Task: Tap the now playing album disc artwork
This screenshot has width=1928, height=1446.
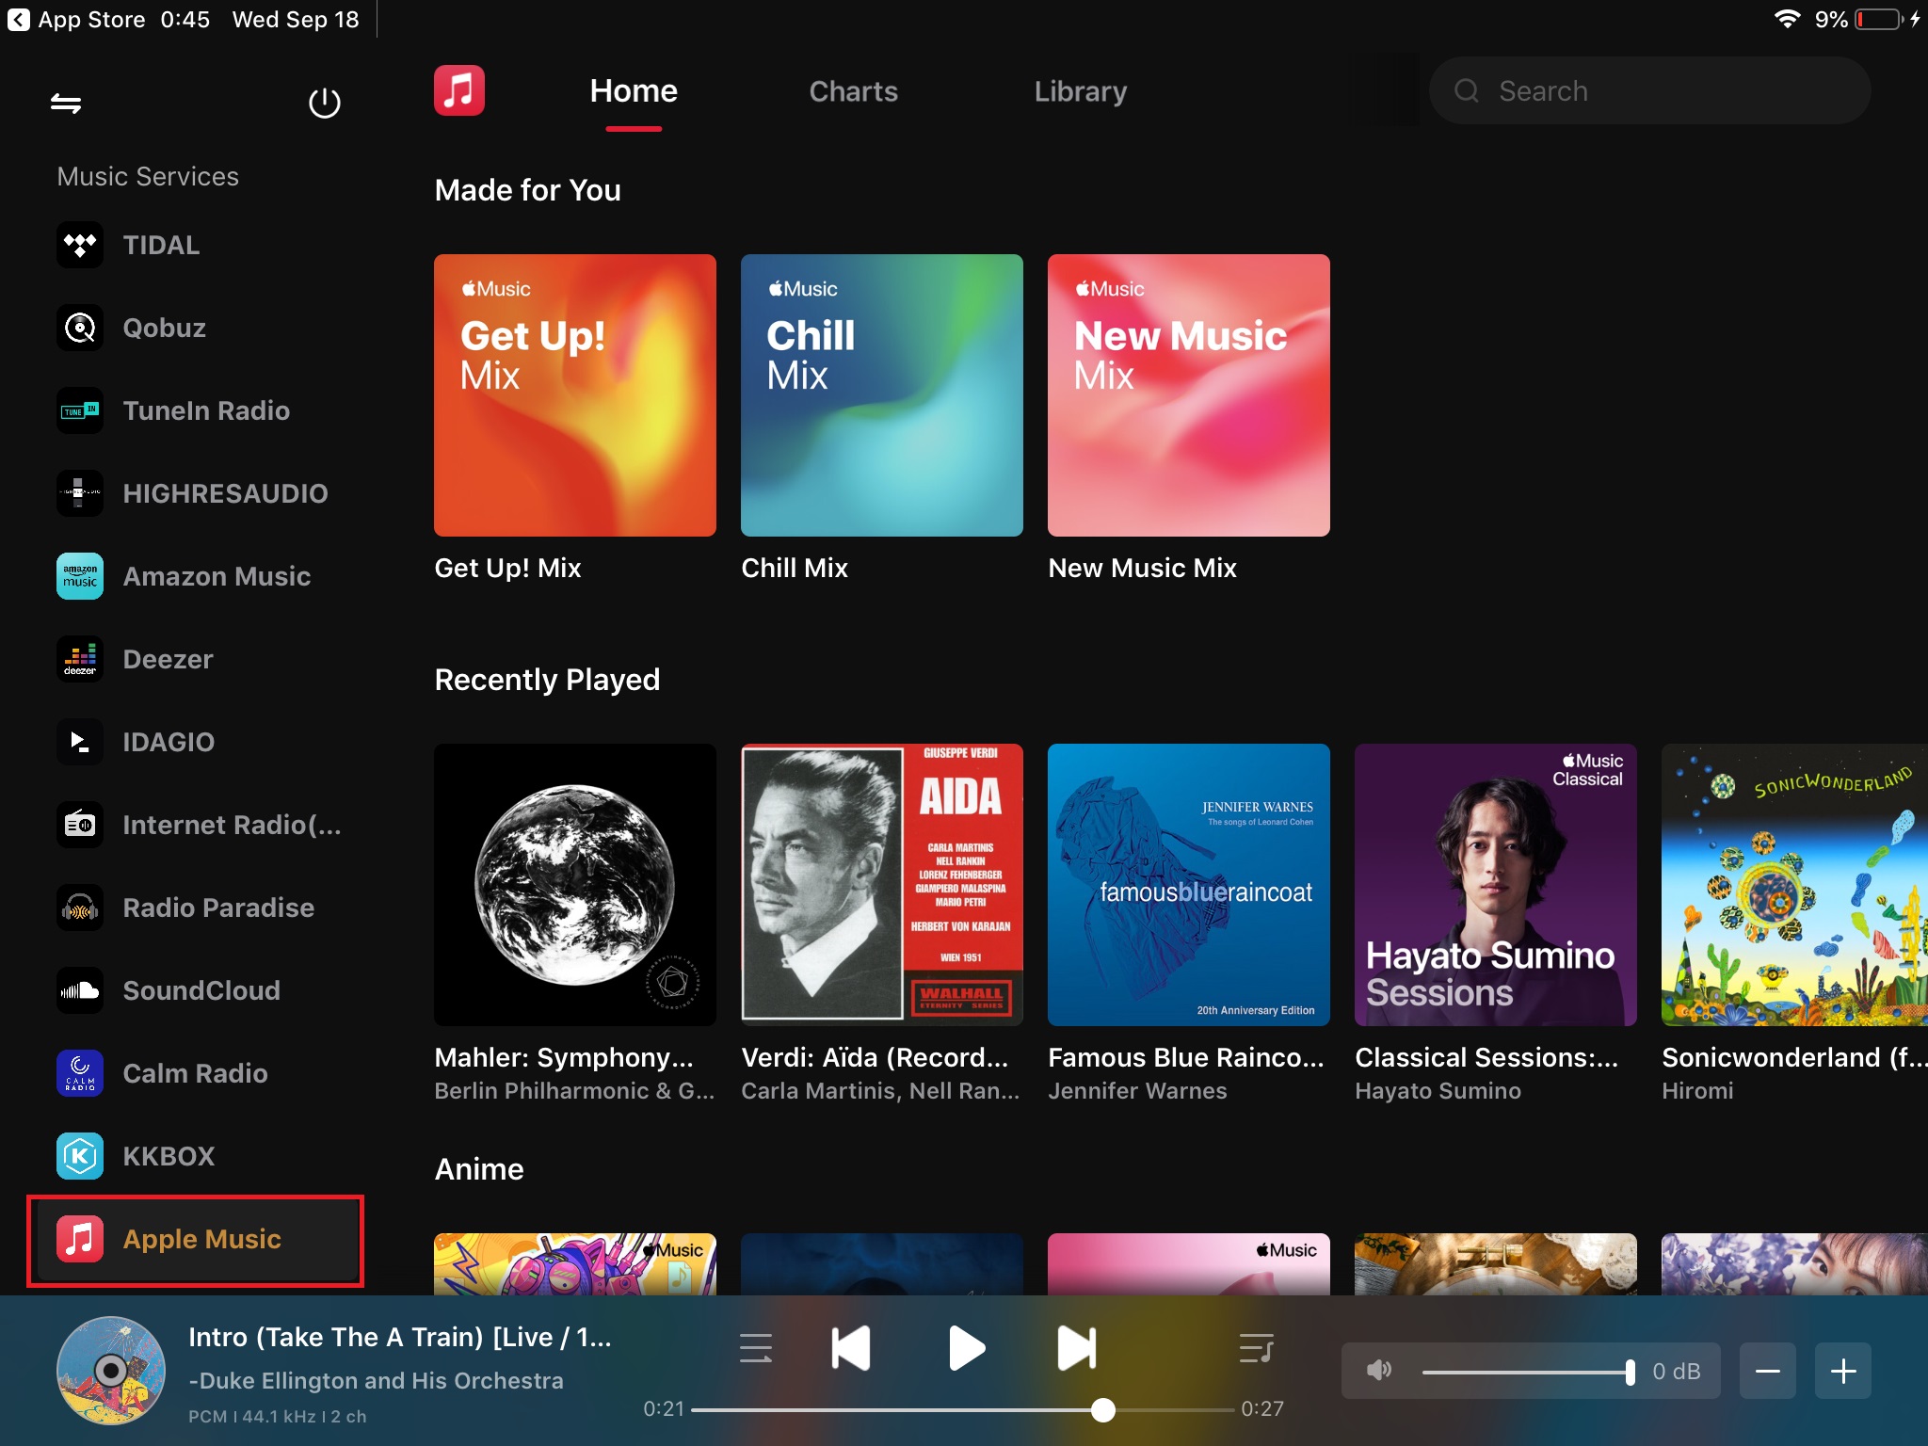Action: (110, 1371)
